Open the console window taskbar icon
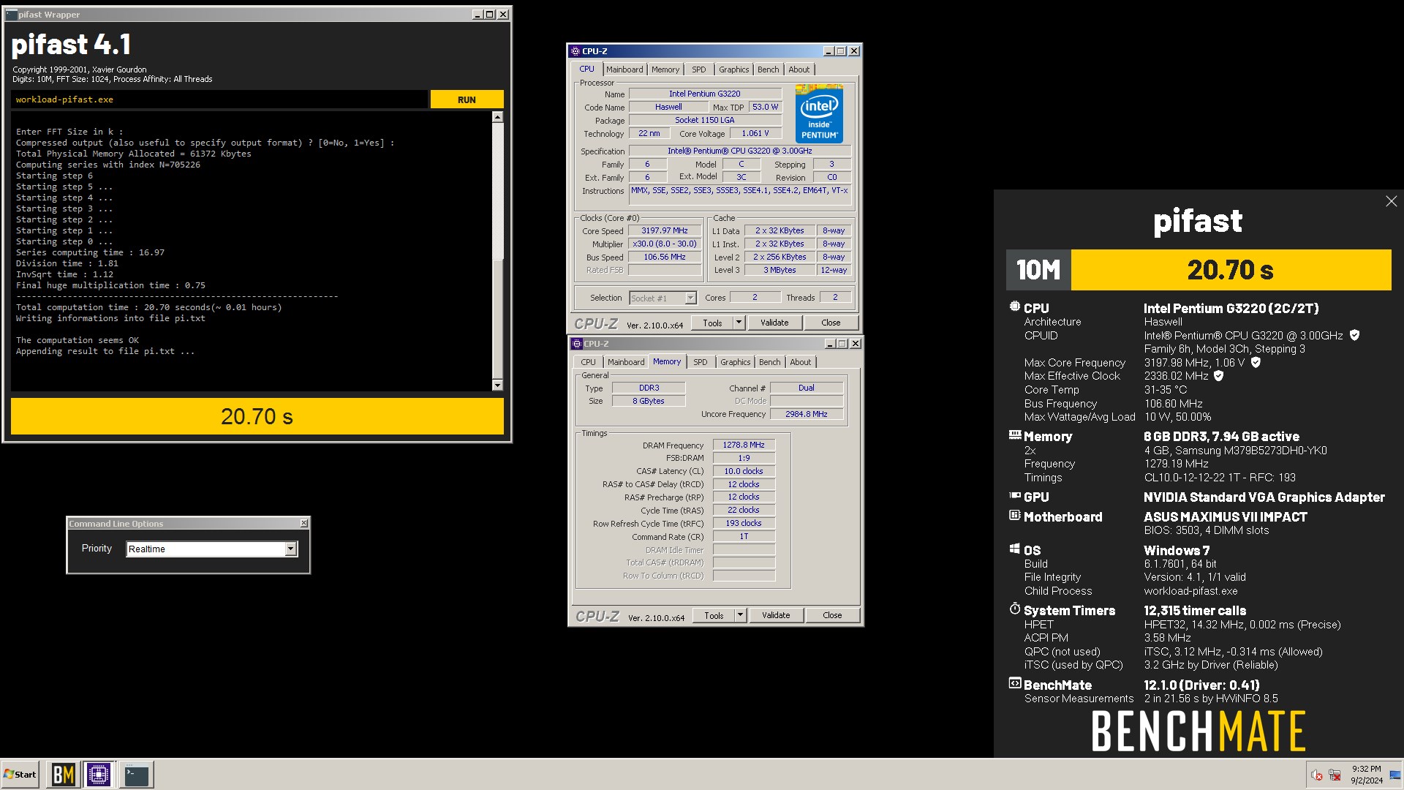Screen dimensions: 1404x790 click(x=137, y=774)
